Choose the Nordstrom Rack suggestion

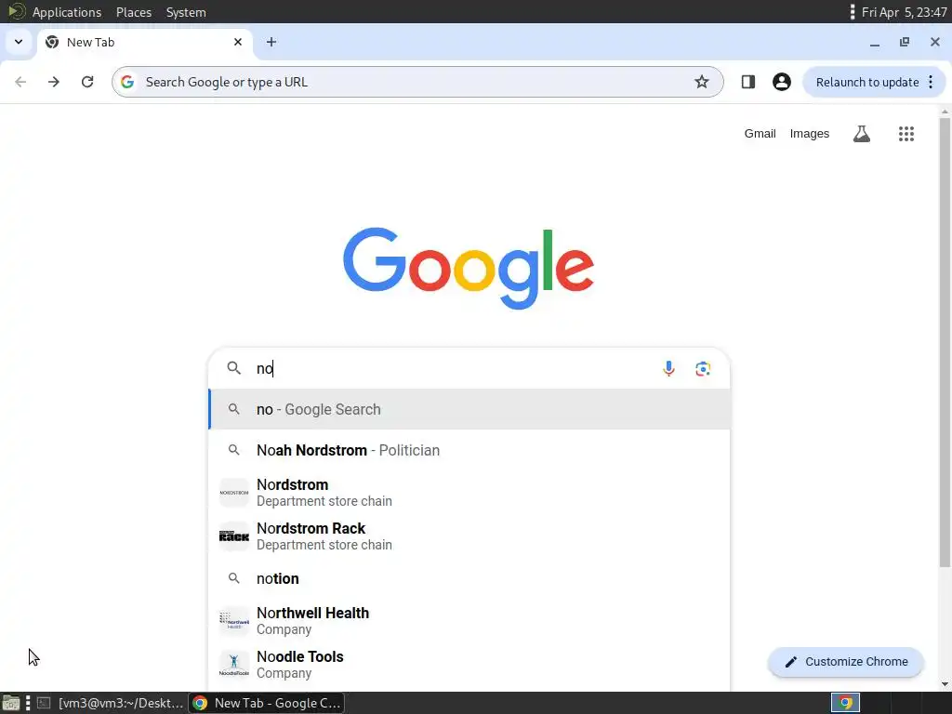click(469, 536)
